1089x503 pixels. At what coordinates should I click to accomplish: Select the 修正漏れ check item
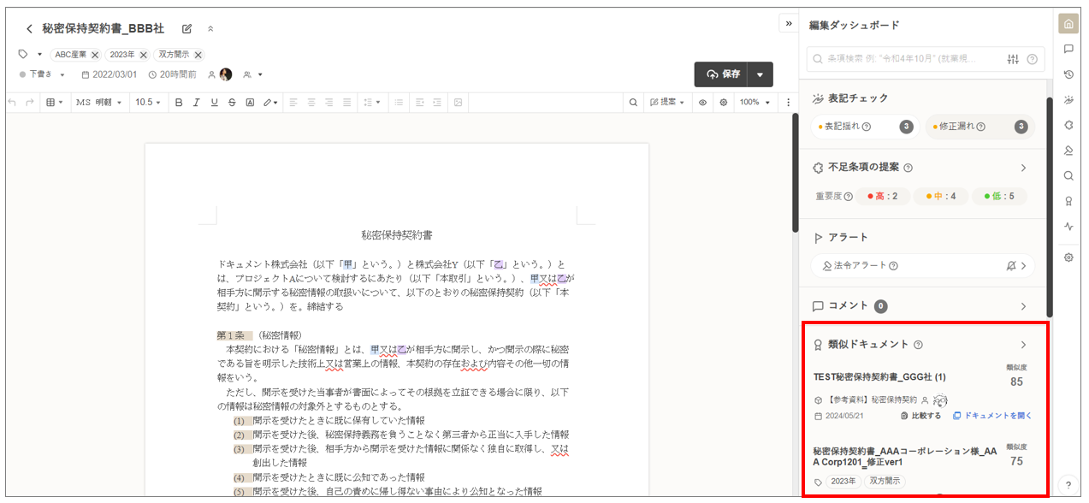point(980,127)
